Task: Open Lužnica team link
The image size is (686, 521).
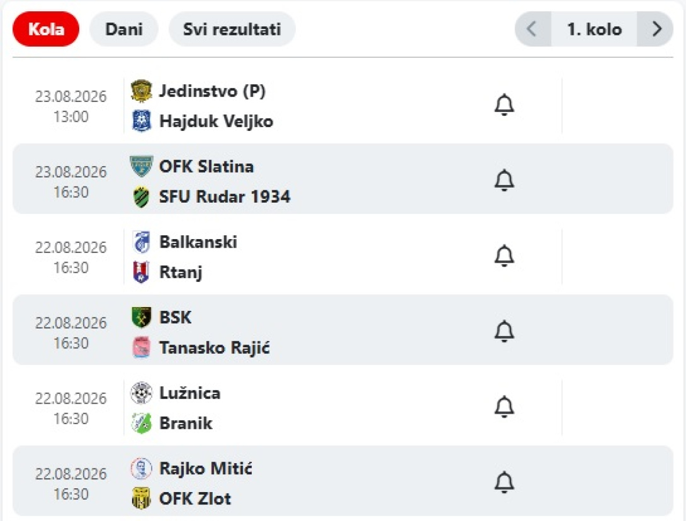Action: click(190, 393)
